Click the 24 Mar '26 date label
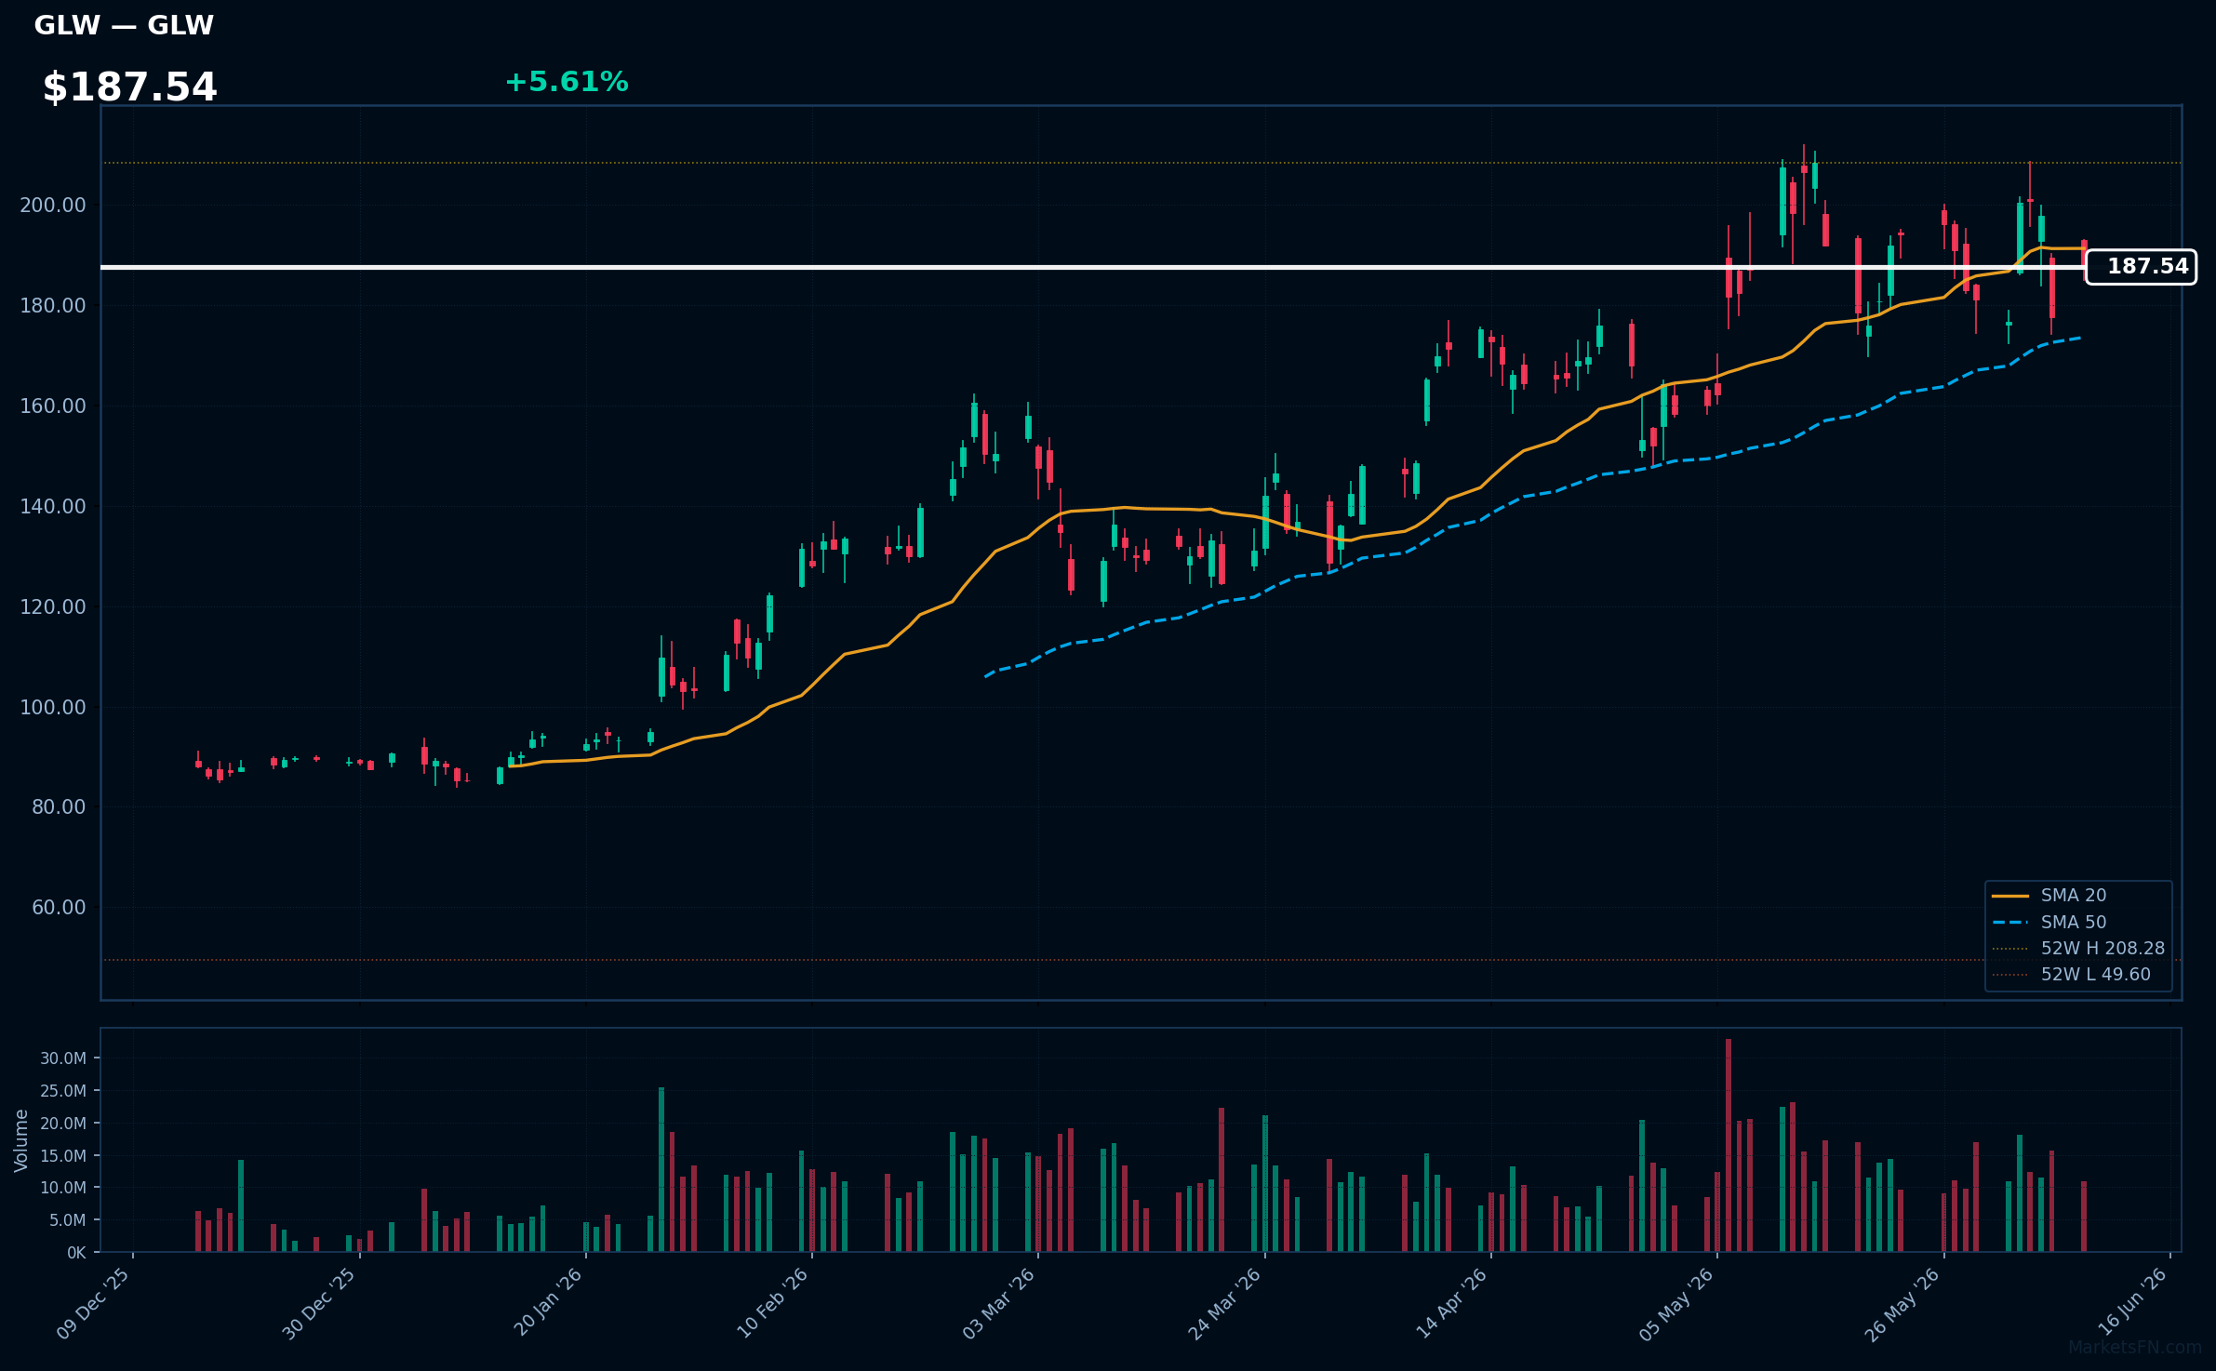This screenshot has height=1371, width=2216. (1225, 1303)
